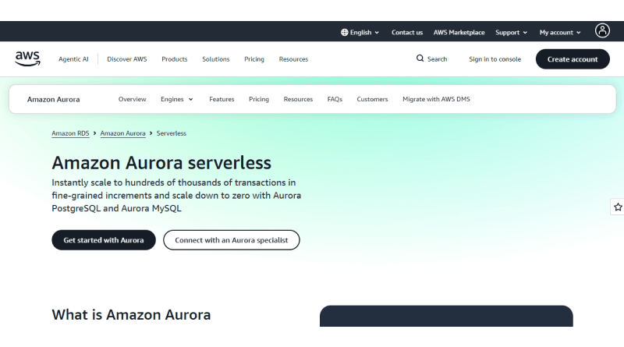Expand the Engines menu in Aurora nav
This screenshot has width=624, height=347.
click(x=177, y=99)
